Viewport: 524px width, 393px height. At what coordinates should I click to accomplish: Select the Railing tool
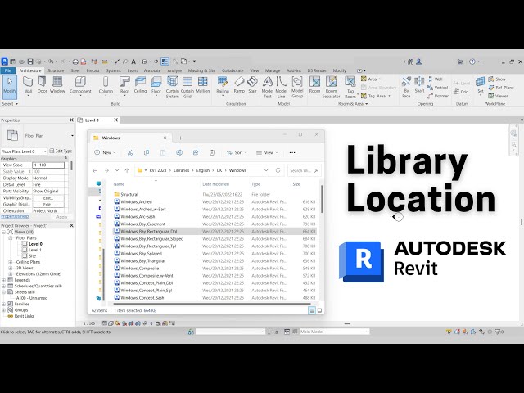coord(223,85)
